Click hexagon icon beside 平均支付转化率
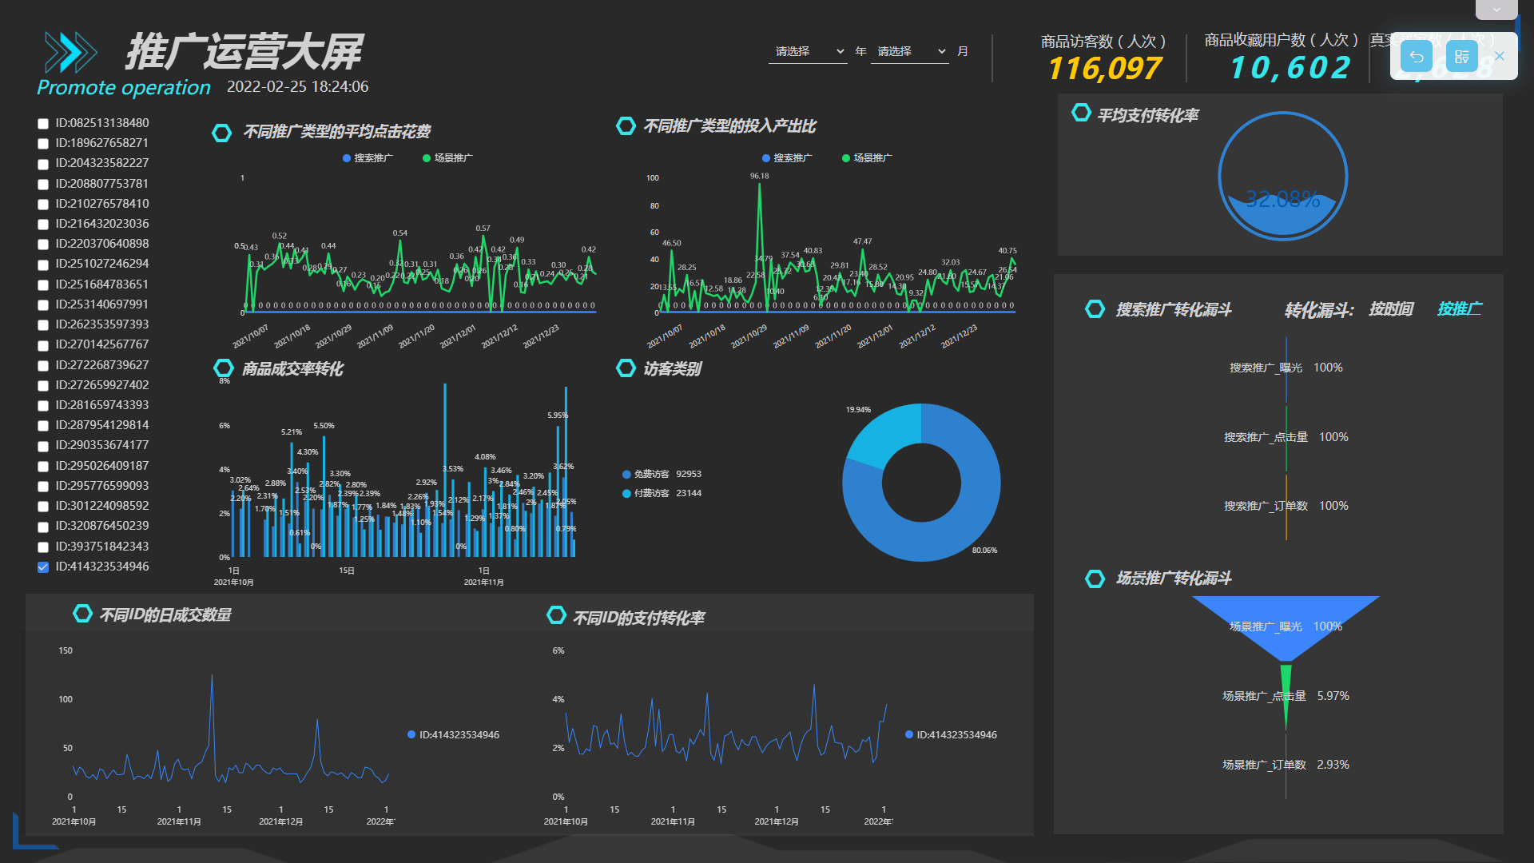Image resolution: width=1534 pixels, height=863 pixels. tap(1081, 113)
